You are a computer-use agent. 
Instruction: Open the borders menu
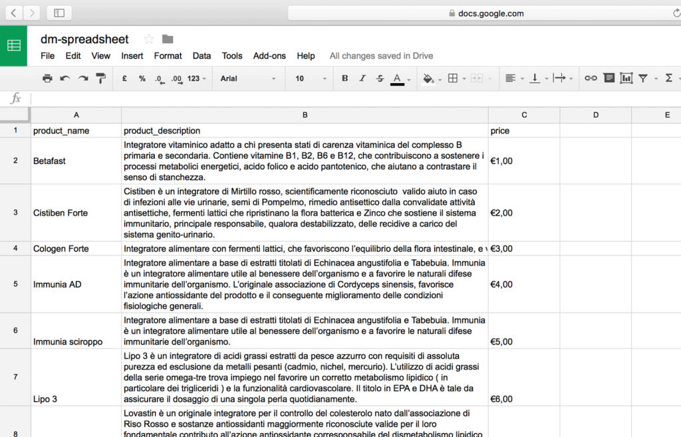tap(453, 78)
